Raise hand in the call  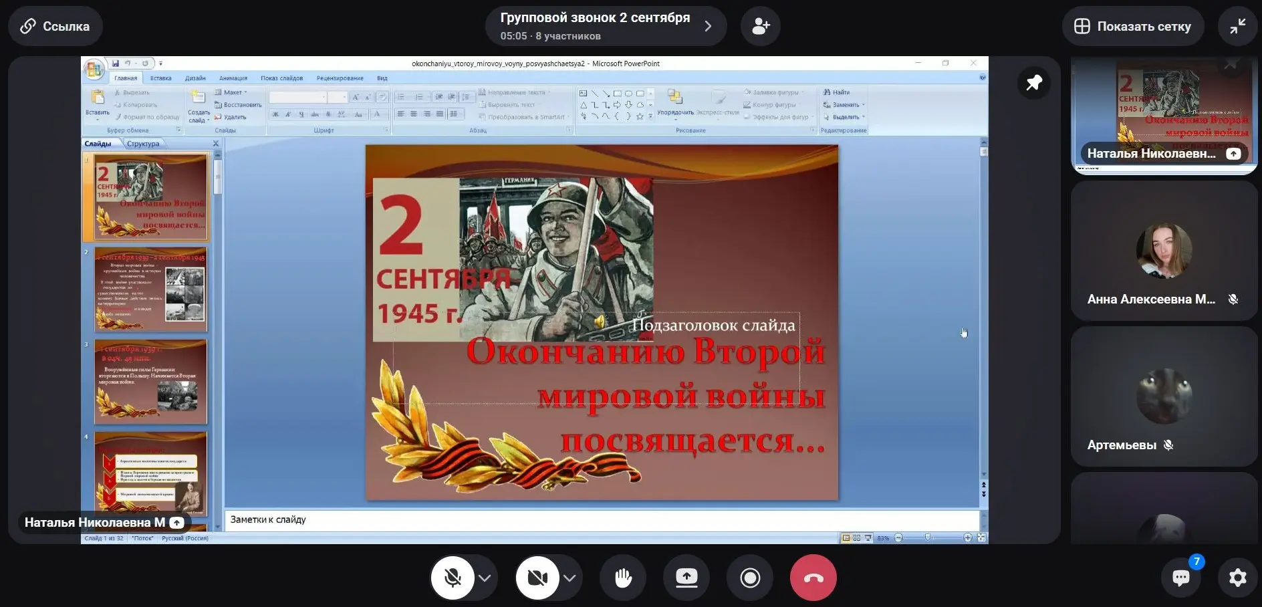[623, 578]
